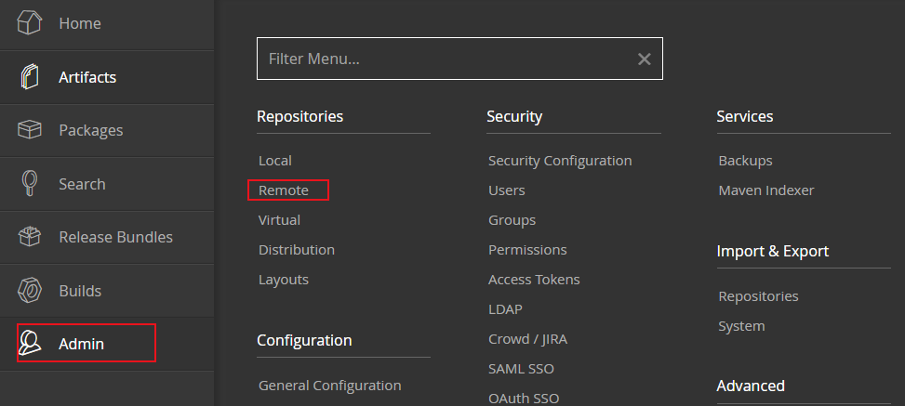
Task: Open Maven Indexer service
Action: click(x=765, y=190)
